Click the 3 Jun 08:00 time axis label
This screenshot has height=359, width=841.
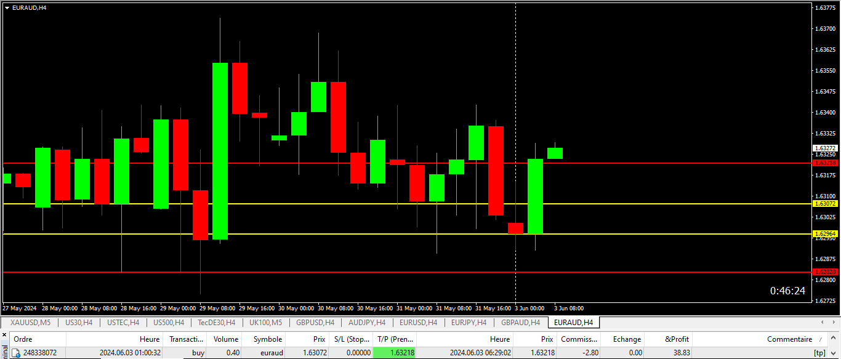(569, 308)
